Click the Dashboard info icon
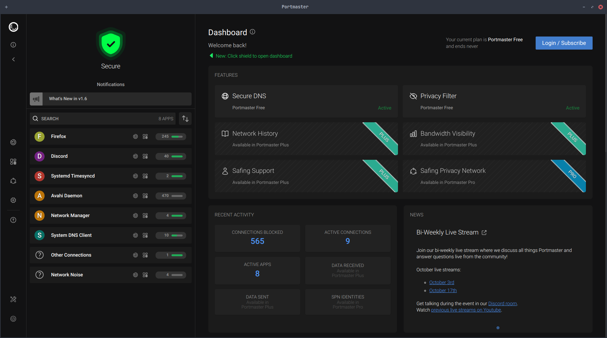 [253, 32]
